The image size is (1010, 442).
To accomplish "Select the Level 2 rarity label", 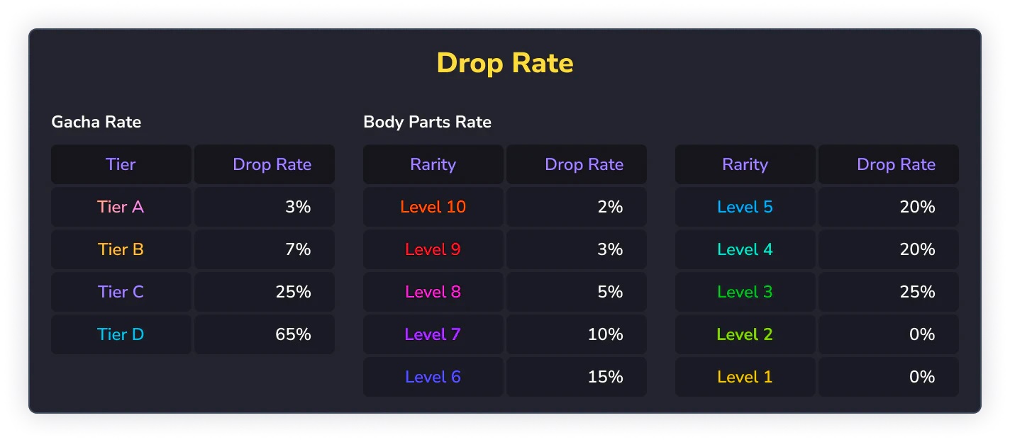I will click(x=745, y=334).
